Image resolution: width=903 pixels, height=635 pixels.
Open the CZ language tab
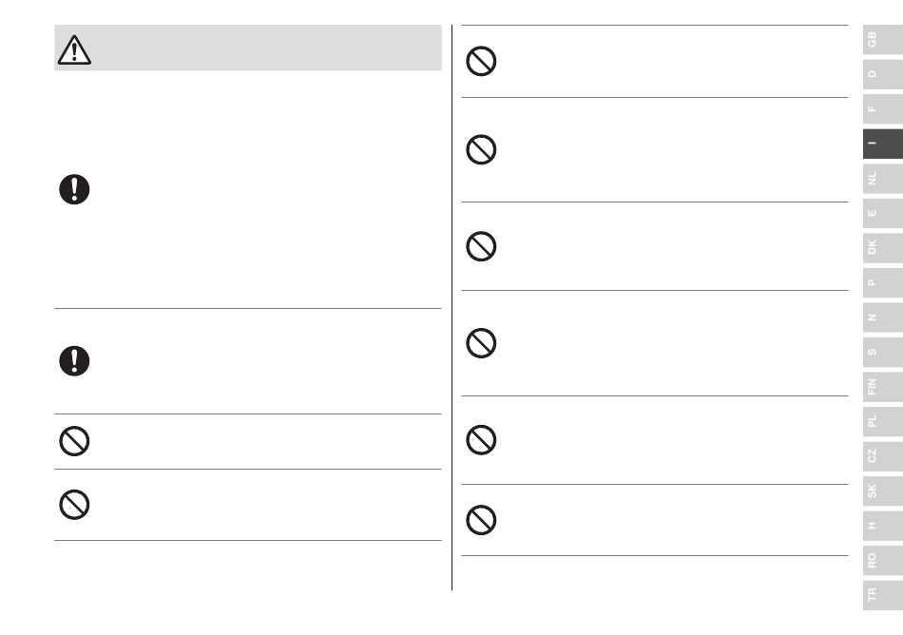[x=883, y=456]
